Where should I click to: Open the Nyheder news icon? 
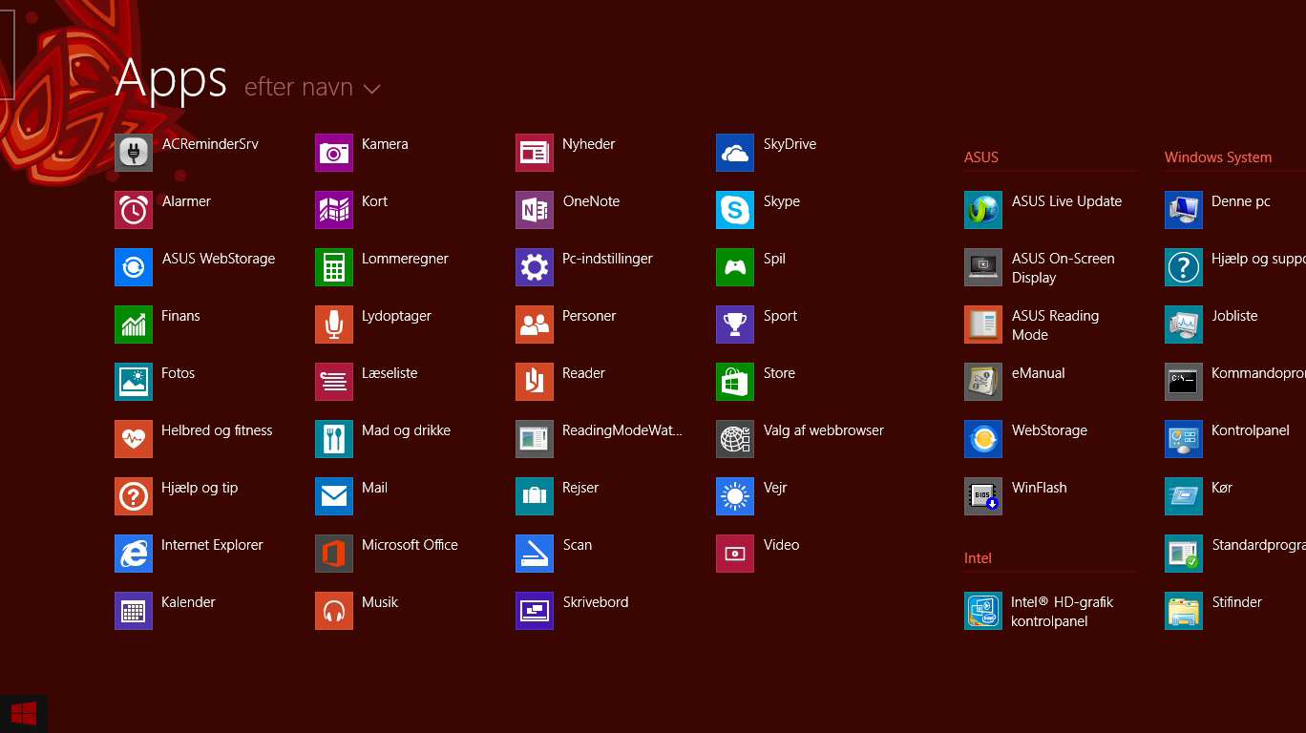click(x=535, y=153)
